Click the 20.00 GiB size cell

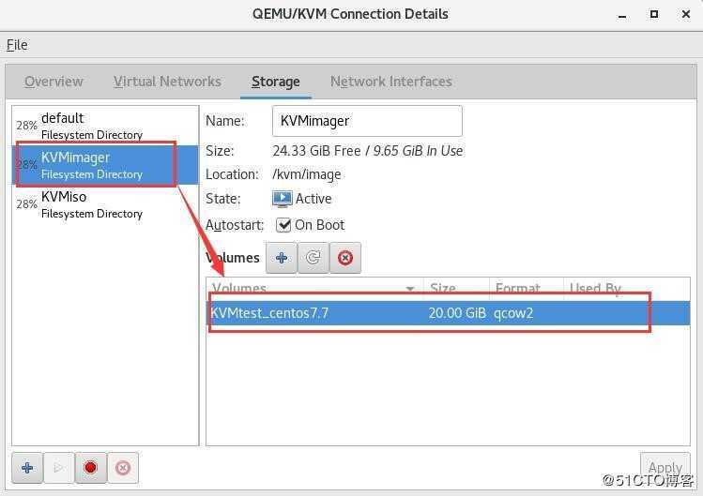tap(457, 313)
